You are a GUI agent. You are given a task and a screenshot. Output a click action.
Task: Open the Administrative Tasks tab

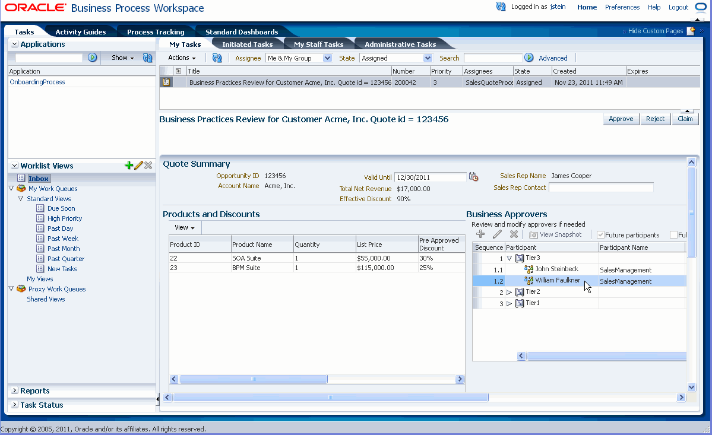400,44
